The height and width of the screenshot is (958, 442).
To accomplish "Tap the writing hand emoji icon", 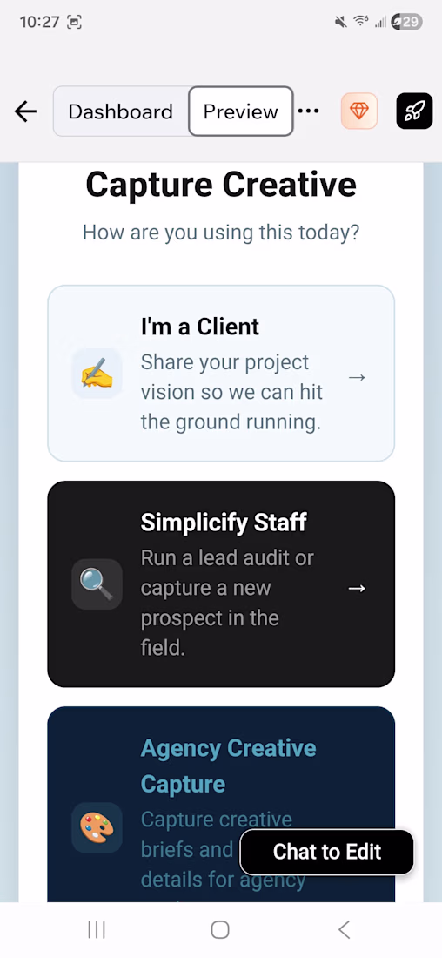I will 97,374.
